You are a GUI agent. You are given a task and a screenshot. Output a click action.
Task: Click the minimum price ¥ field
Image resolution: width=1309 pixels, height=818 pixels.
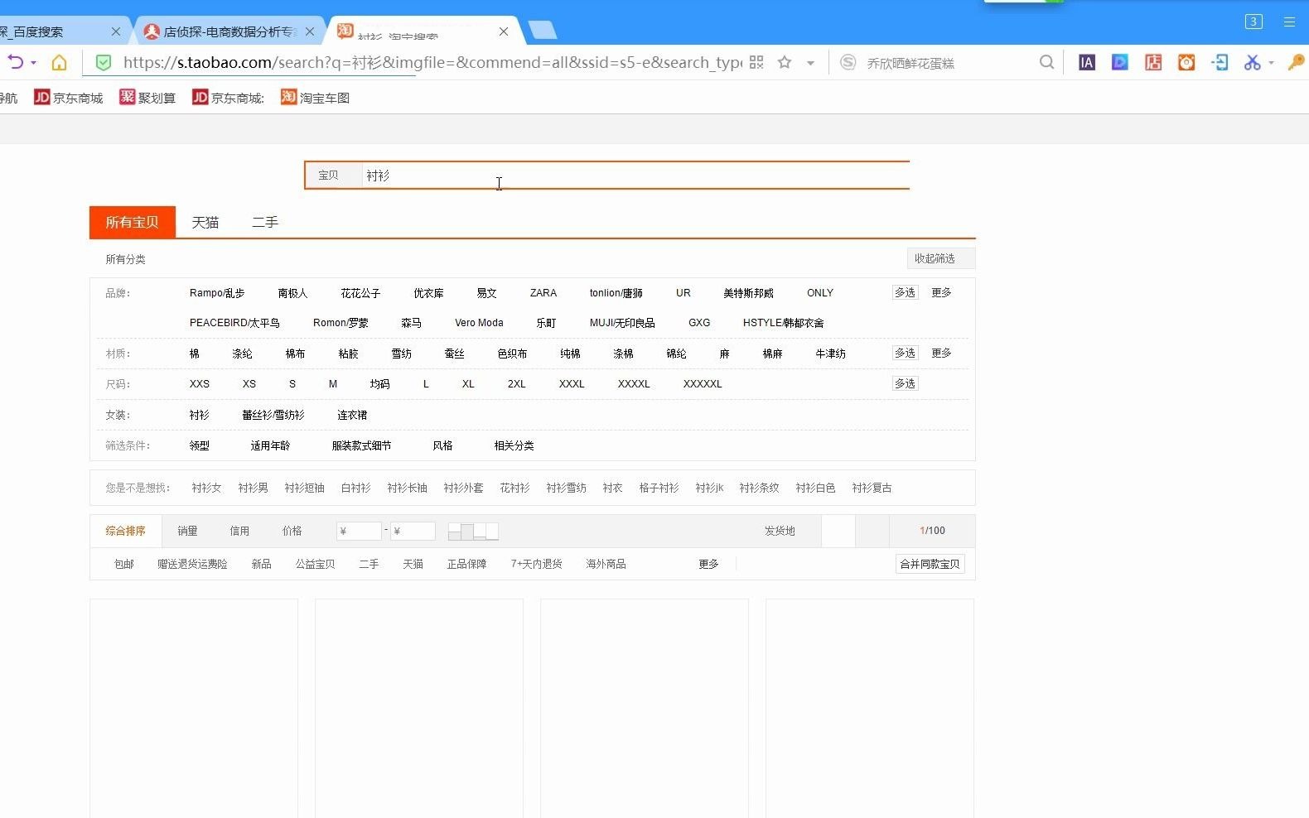[359, 531]
